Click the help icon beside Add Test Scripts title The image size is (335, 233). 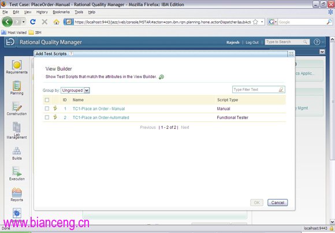71,54
